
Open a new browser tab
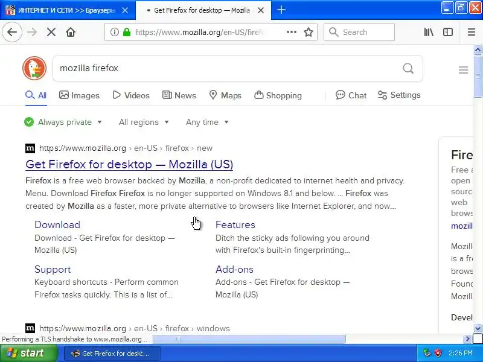(x=281, y=10)
